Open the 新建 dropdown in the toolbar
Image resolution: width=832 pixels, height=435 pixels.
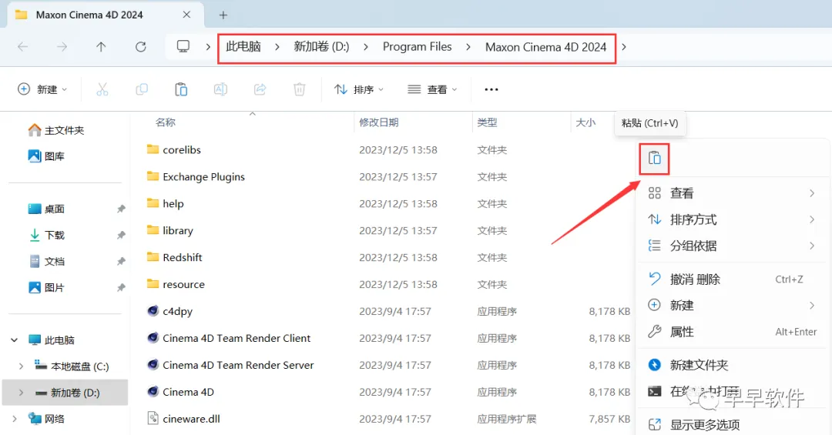(42, 89)
